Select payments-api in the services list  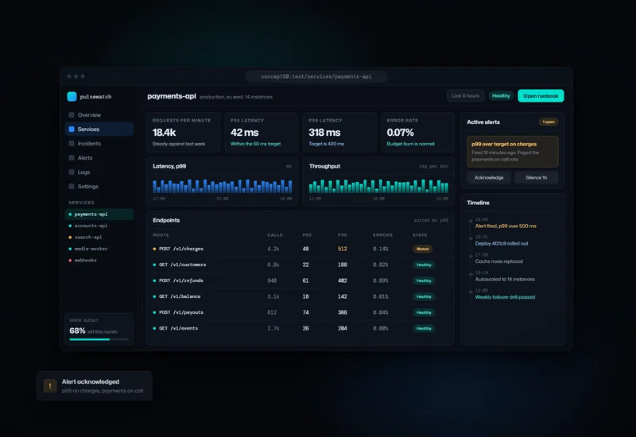(99, 214)
